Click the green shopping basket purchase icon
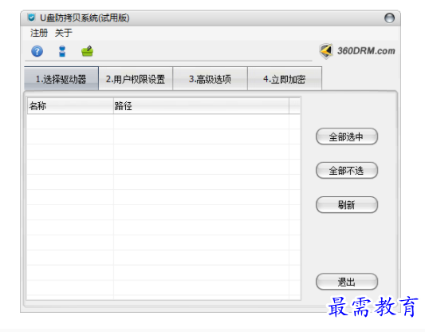Image resolution: width=425 pixels, height=332 pixels. [87, 51]
